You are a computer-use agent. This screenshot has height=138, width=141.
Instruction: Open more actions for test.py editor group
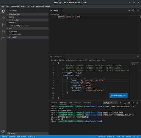pos(138,10)
